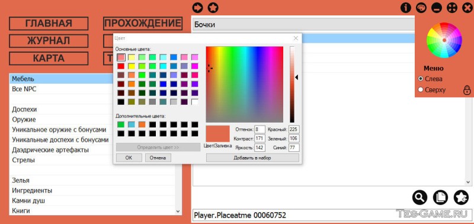Click Добавить в набор button

[x=252, y=158]
